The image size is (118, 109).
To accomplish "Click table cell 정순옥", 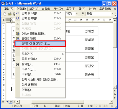I will (91, 74).
